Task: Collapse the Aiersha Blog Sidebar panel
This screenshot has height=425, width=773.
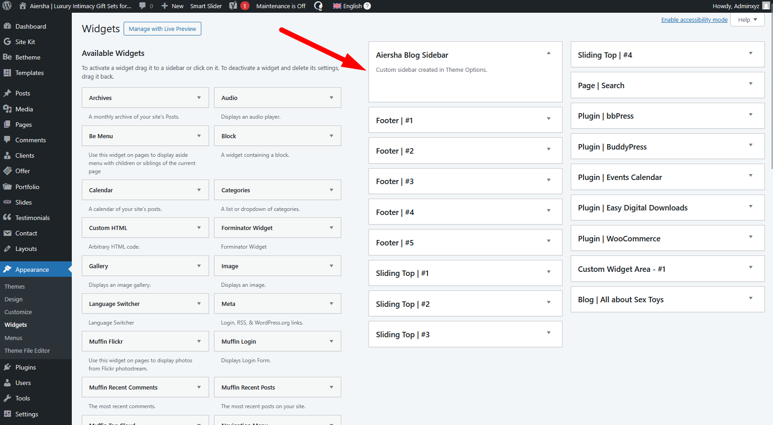Action: [x=549, y=53]
